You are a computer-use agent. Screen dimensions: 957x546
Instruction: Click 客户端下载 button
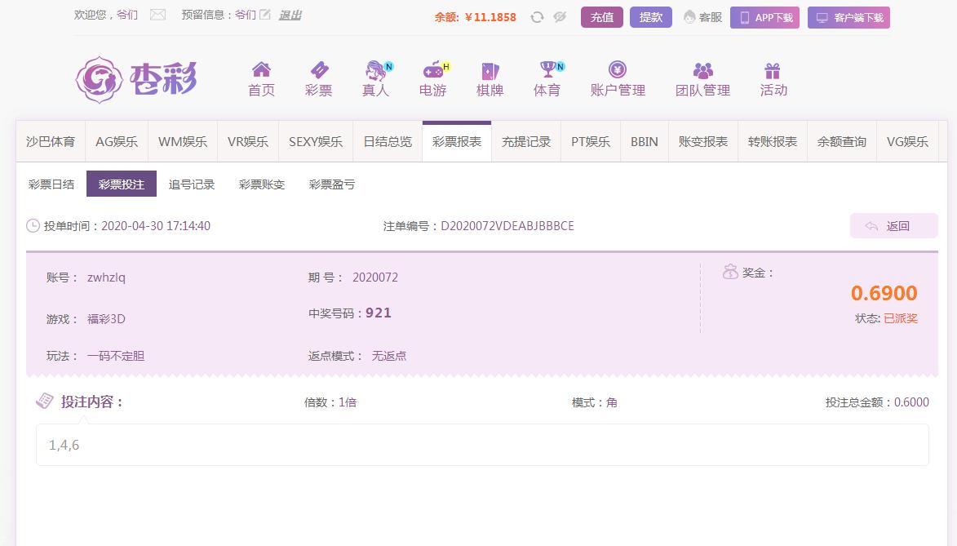[x=849, y=17]
